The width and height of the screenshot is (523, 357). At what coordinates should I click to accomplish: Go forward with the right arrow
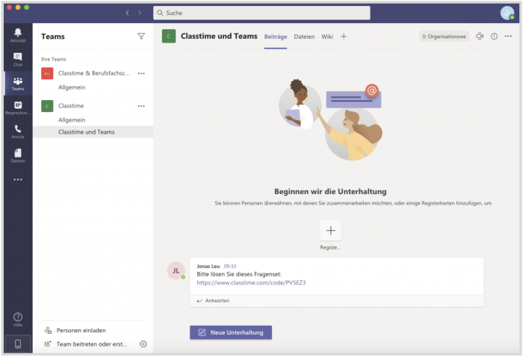(140, 13)
